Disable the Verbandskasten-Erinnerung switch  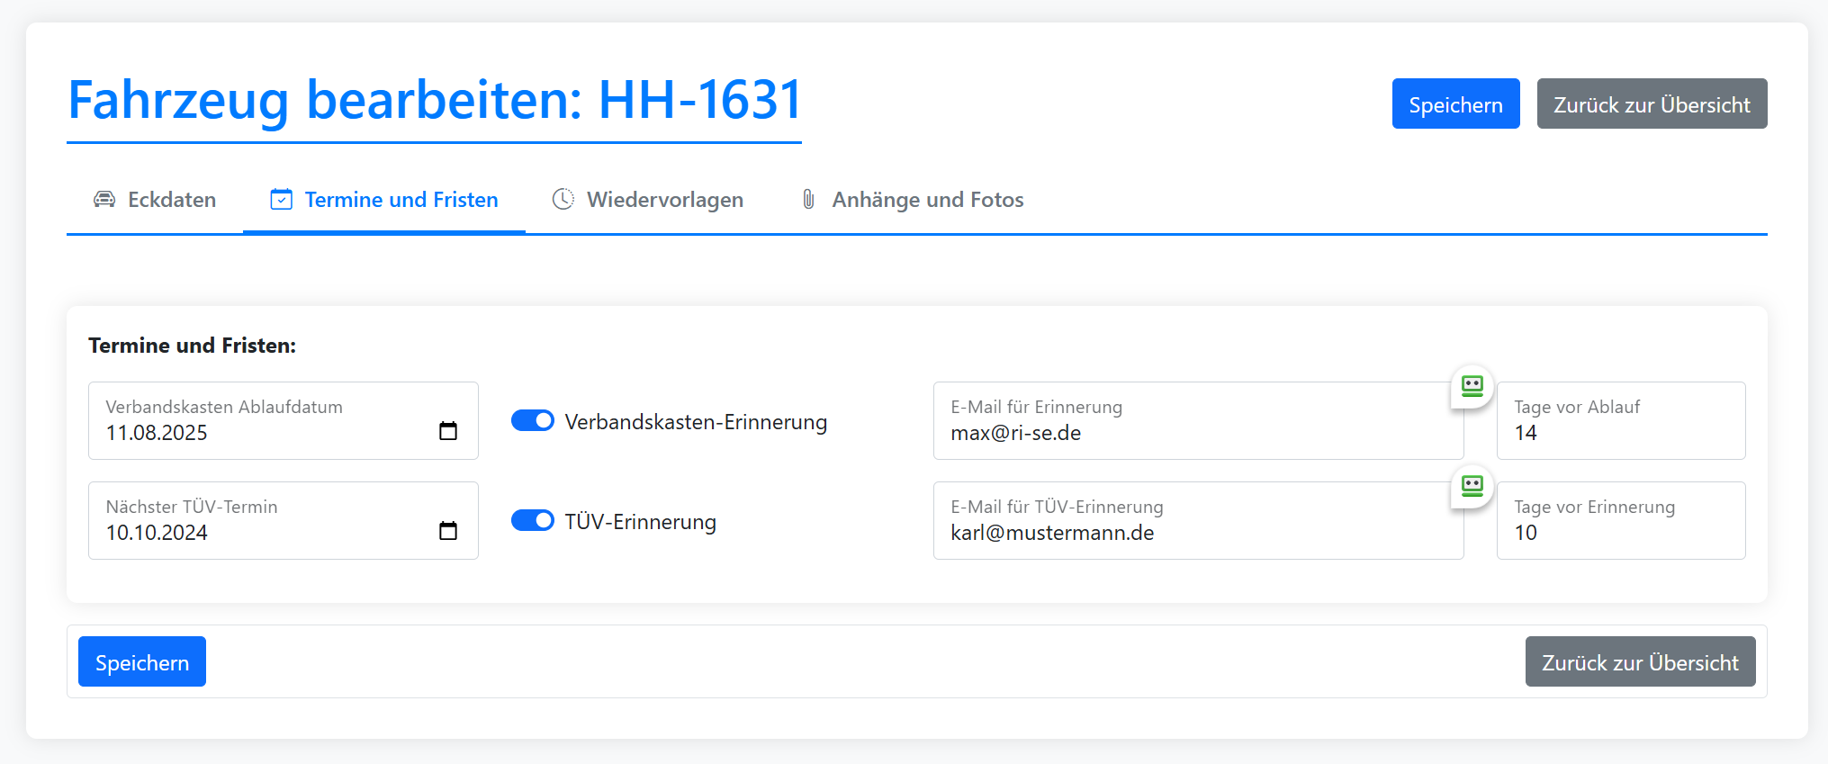533,421
